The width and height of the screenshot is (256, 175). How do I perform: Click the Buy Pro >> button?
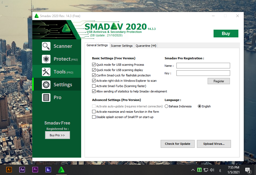(x=57, y=135)
